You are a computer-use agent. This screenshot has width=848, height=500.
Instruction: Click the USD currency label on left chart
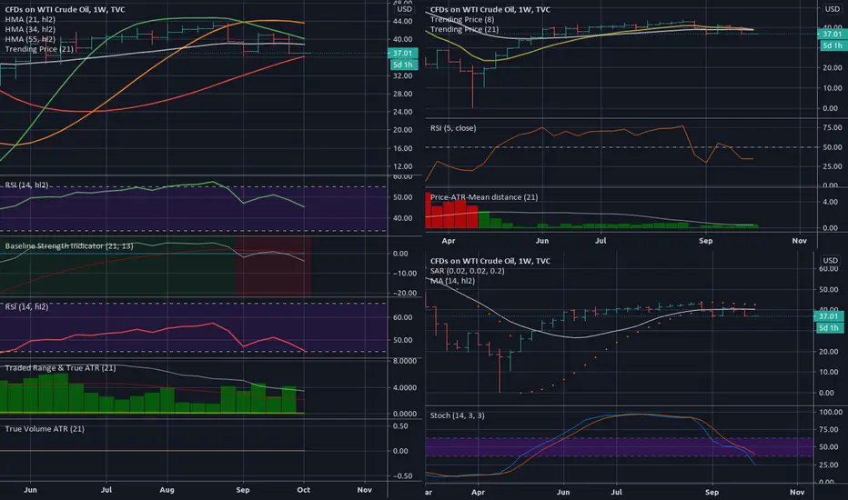pos(405,9)
